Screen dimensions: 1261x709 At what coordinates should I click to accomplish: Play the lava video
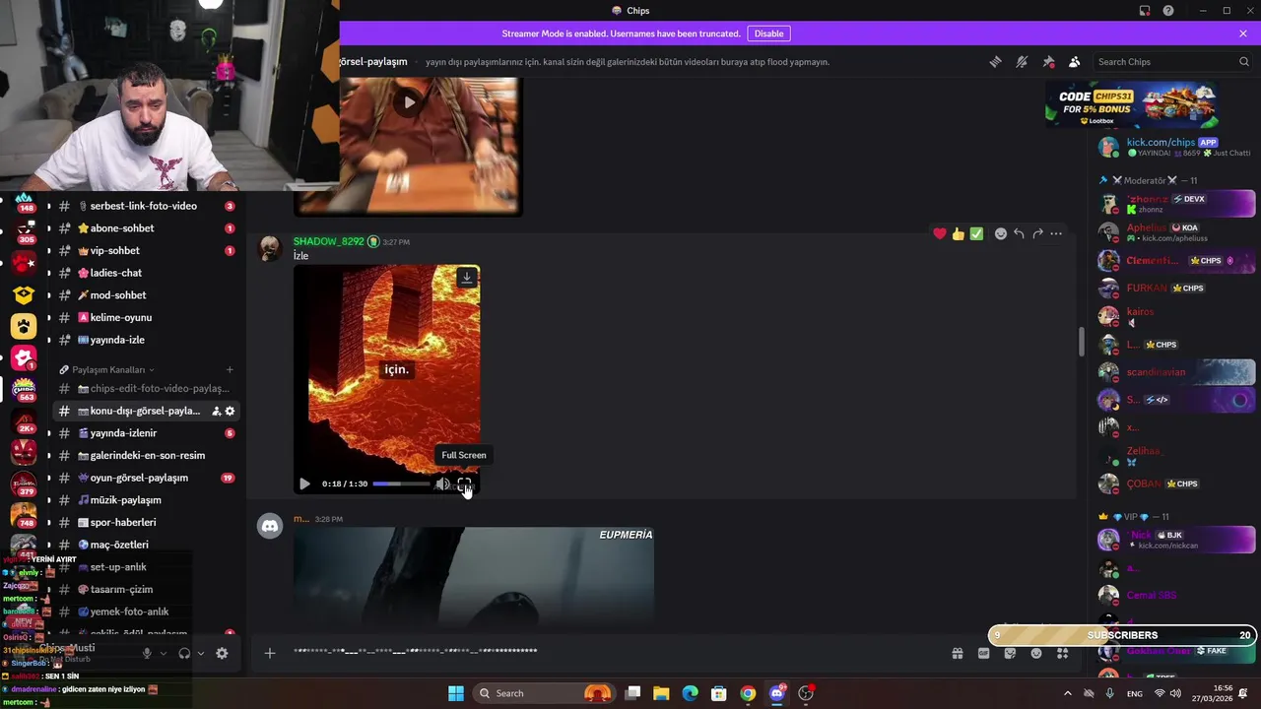pos(304,483)
